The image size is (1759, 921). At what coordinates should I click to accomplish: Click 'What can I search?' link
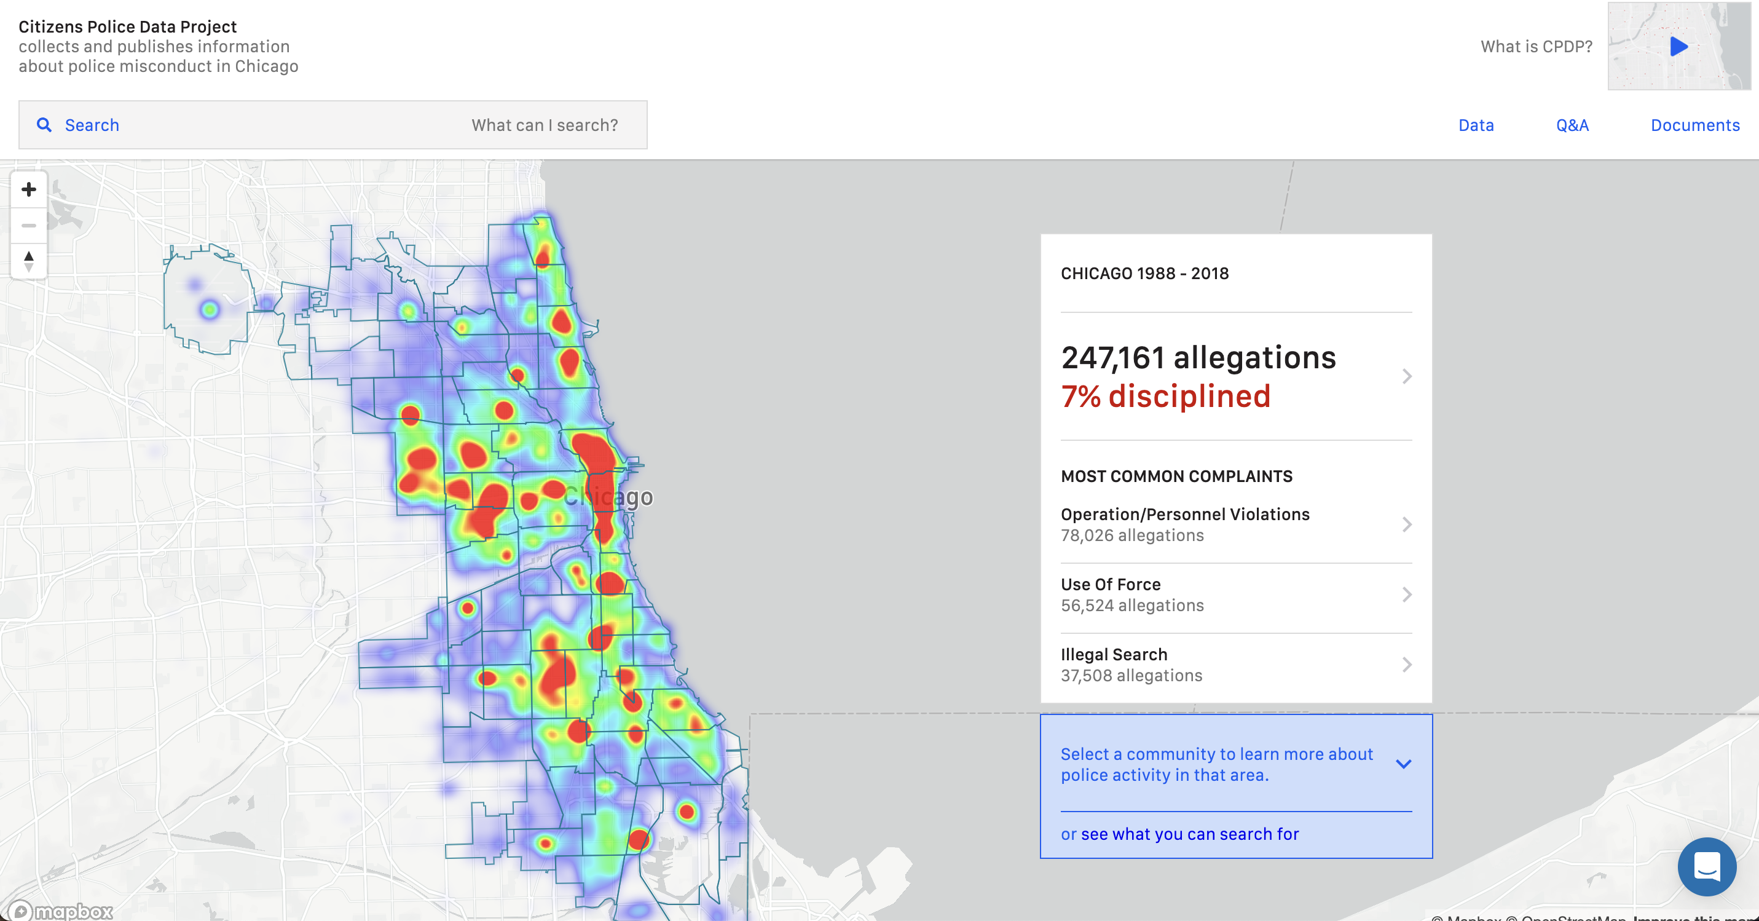point(544,125)
